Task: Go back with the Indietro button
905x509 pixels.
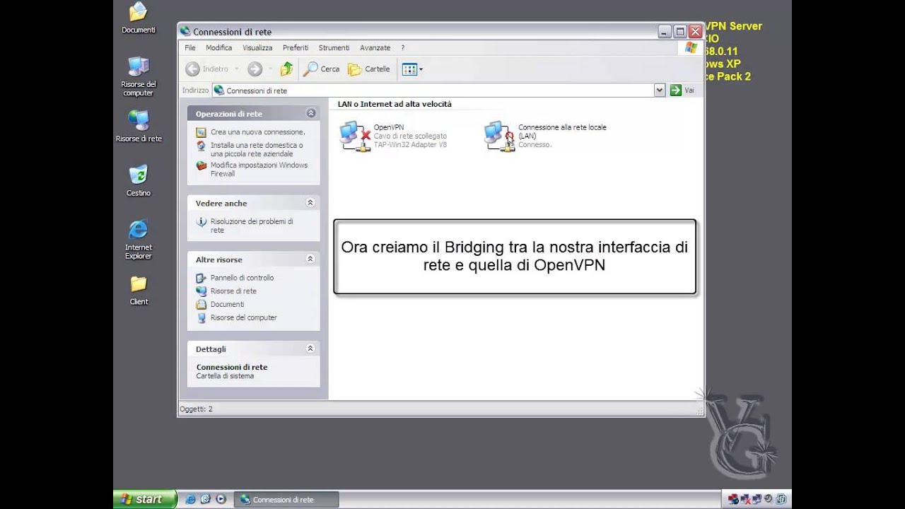Action: [x=207, y=69]
